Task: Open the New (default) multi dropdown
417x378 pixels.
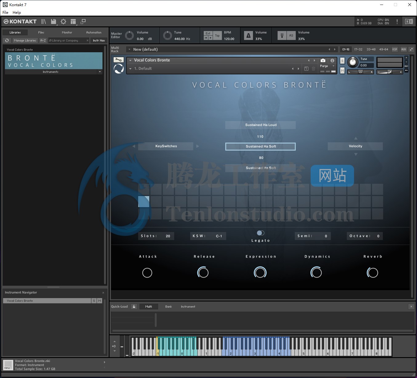Action: pyautogui.click(x=129, y=49)
